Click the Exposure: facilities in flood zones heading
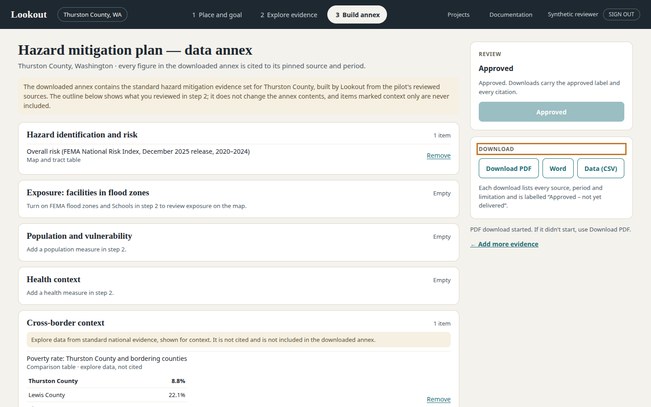Screen dimensions: 651x407 point(88,193)
